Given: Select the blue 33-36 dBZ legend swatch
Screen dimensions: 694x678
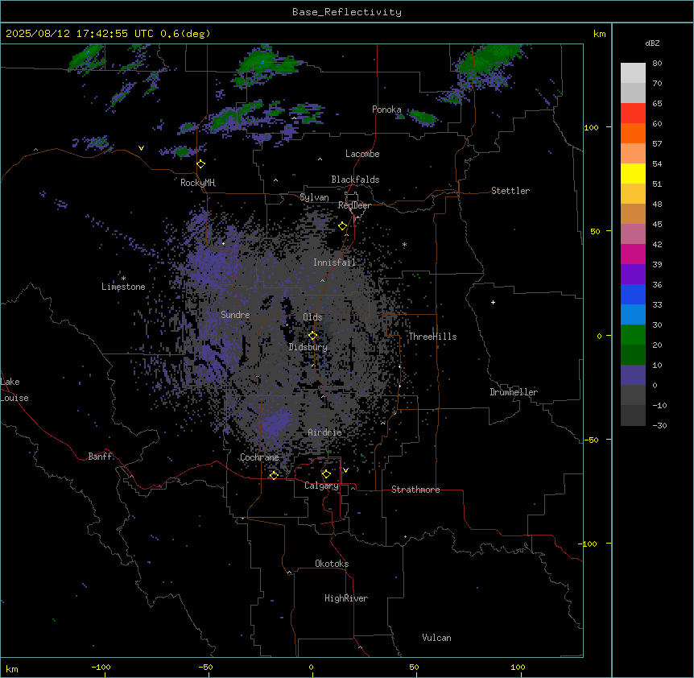Looking at the screenshot, I should pos(633,294).
